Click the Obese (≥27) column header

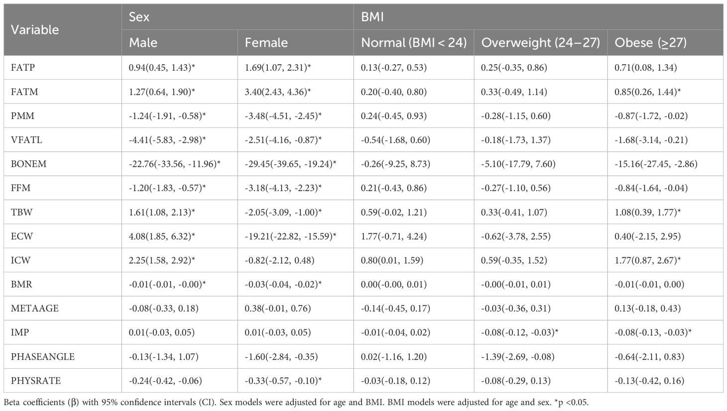coord(650,43)
